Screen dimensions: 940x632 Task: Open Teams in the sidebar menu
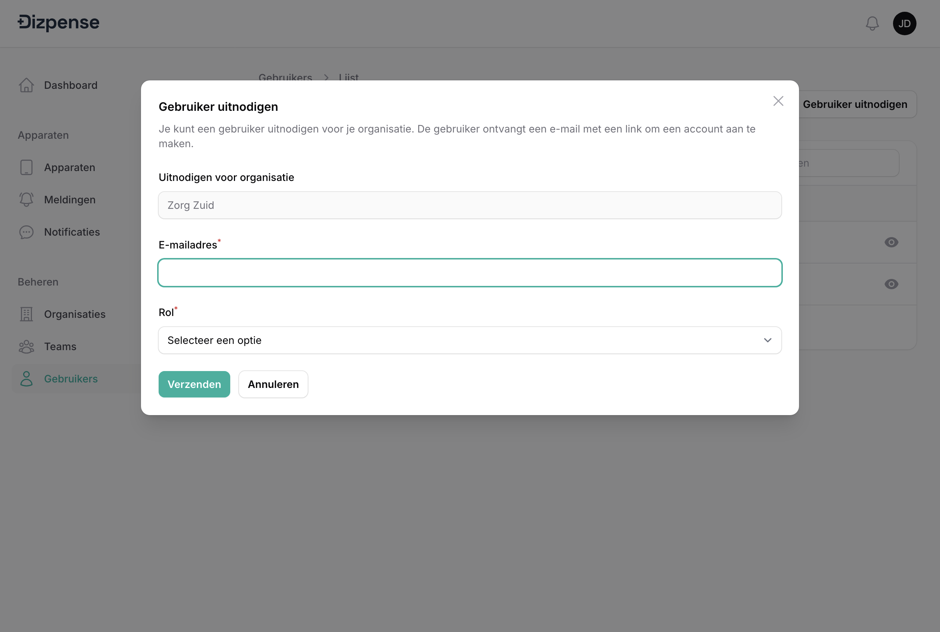(60, 346)
